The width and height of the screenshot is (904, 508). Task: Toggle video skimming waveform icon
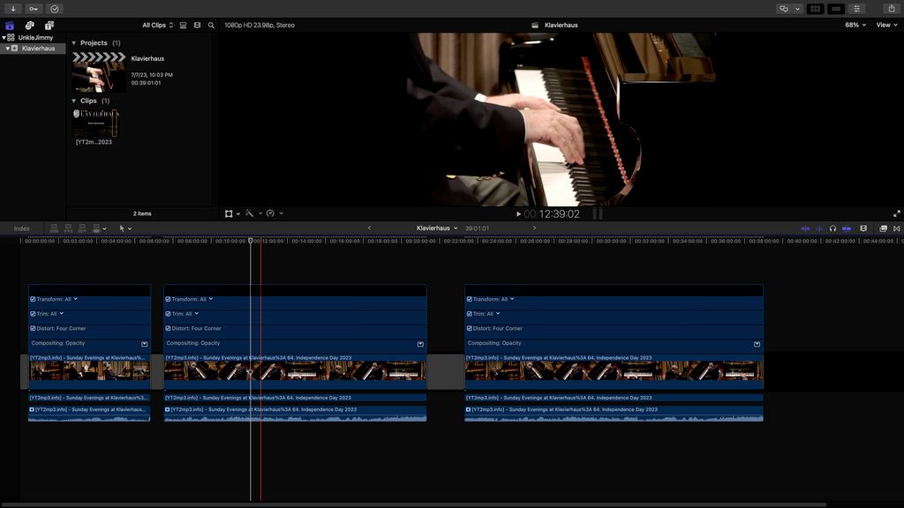805,228
